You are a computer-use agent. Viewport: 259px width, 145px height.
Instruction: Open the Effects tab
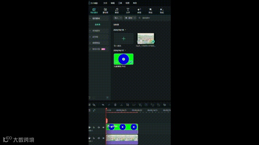pos(150,11)
